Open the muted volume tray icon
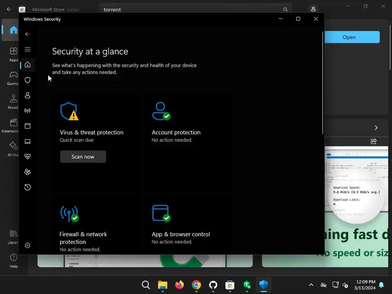Screen dimensions: 392x294 pos(346,285)
